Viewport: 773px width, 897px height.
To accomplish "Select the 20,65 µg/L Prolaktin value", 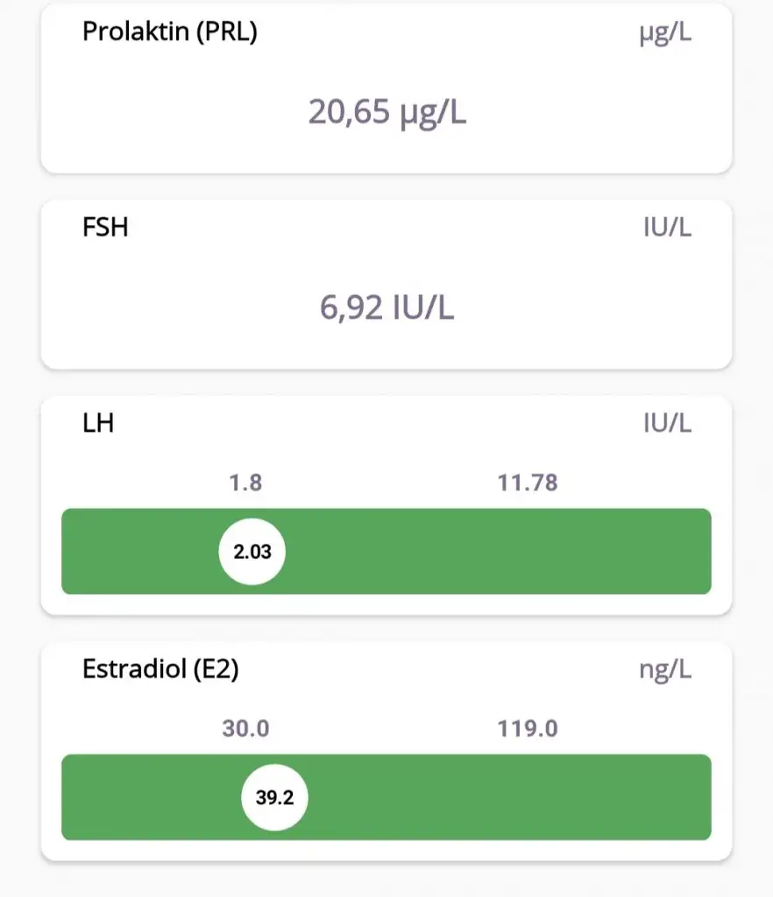I will [x=386, y=112].
